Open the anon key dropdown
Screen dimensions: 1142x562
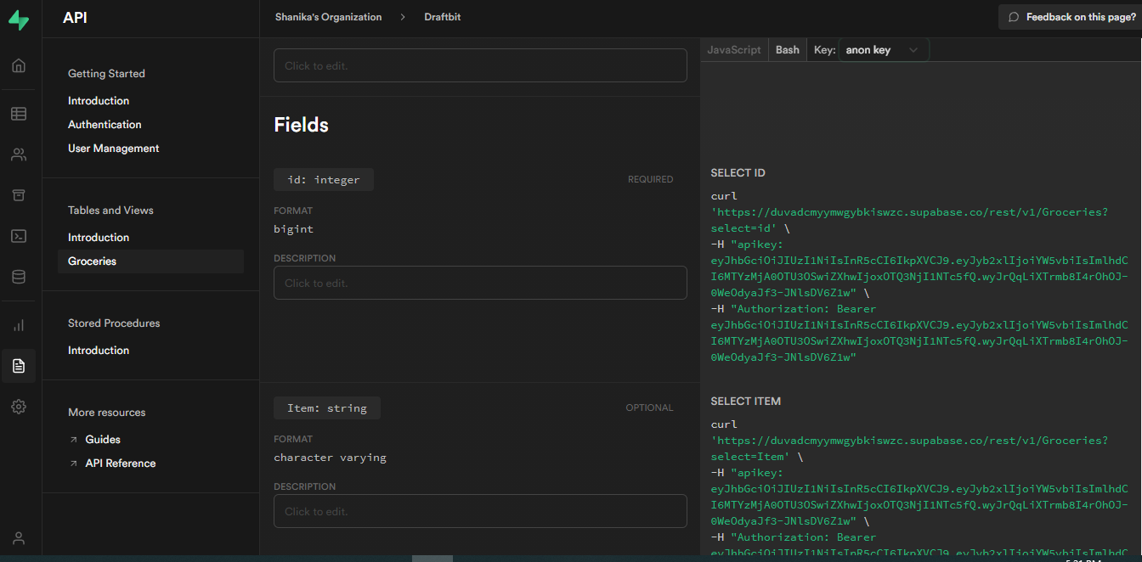coord(884,49)
